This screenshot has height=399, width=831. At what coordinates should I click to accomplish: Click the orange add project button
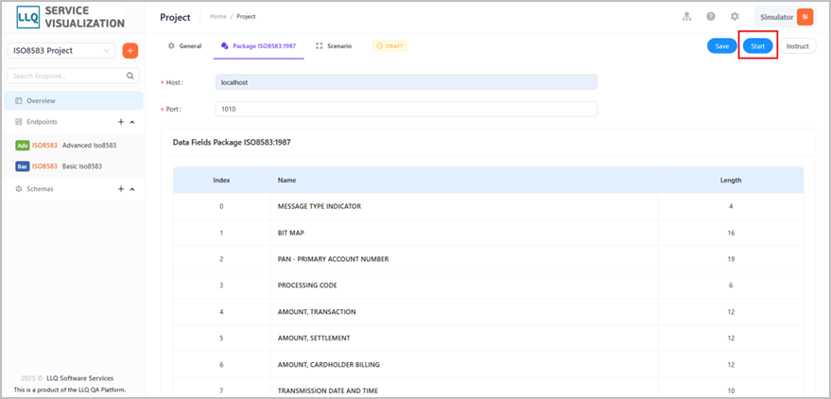pyautogui.click(x=130, y=51)
